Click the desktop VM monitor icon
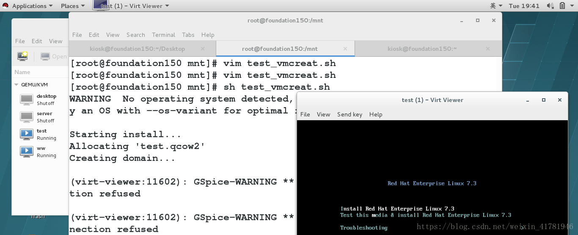The width and height of the screenshot is (578, 235). (x=27, y=100)
